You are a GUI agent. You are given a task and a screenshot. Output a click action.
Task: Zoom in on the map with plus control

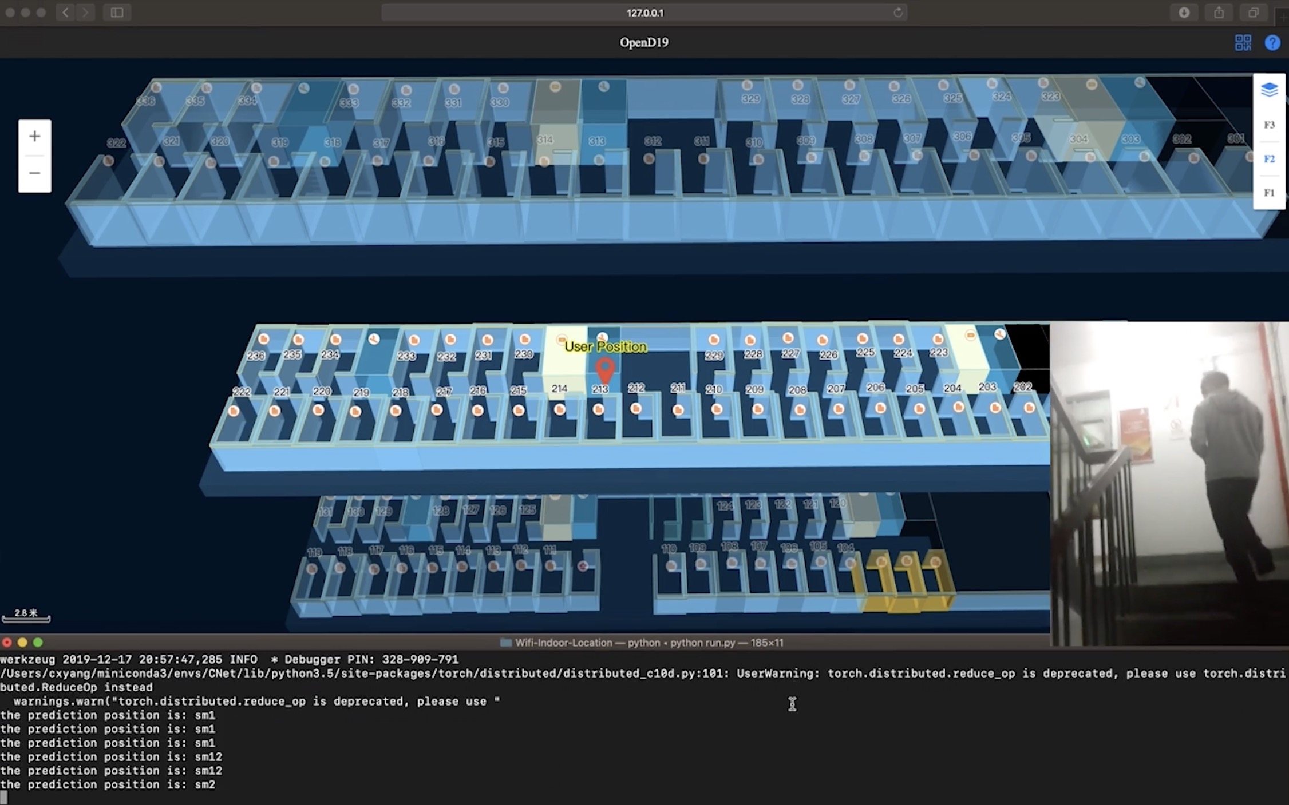[x=34, y=136]
